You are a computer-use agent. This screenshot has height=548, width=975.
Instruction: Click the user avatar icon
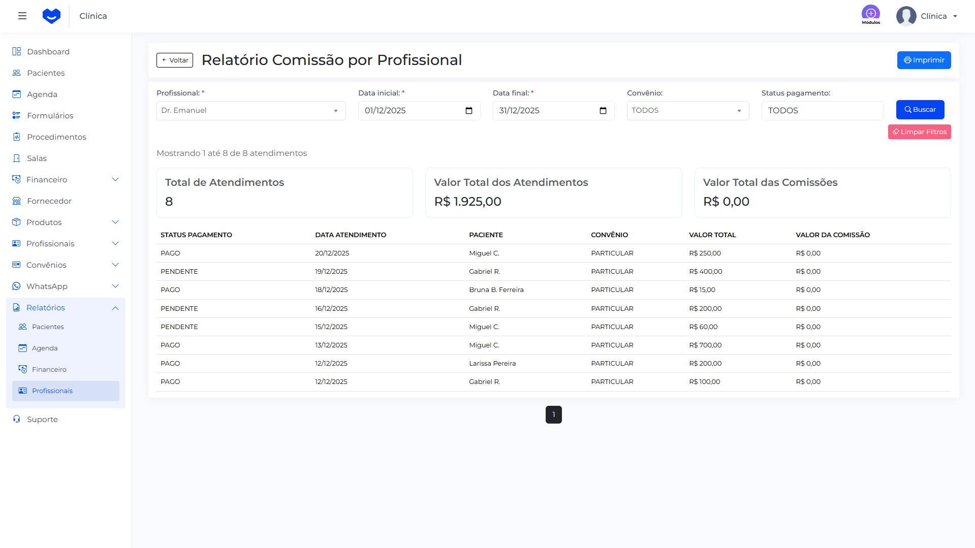(906, 16)
